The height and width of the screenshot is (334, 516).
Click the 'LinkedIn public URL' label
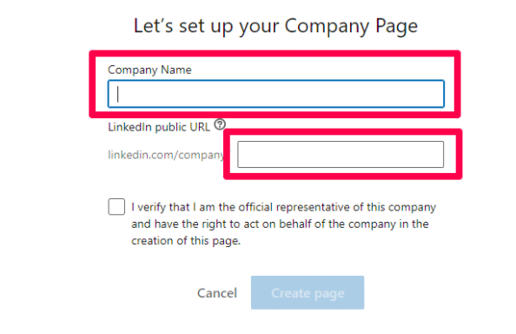tap(159, 127)
